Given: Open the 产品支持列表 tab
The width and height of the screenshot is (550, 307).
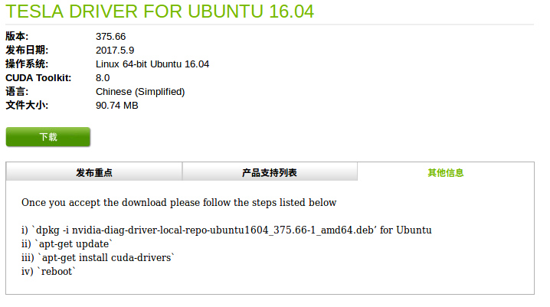Looking at the screenshot, I should [x=270, y=172].
